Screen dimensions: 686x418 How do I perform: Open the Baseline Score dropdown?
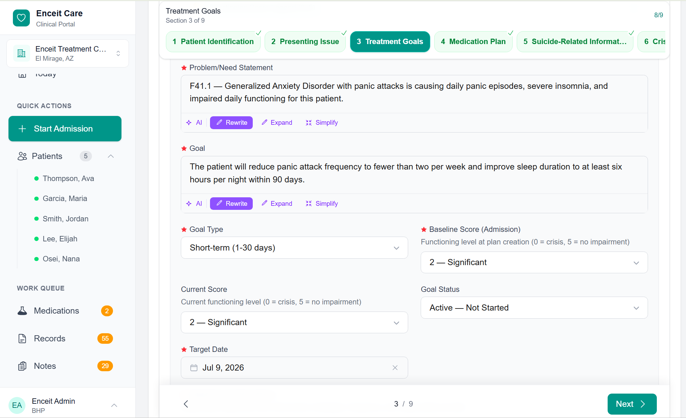point(534,262)
